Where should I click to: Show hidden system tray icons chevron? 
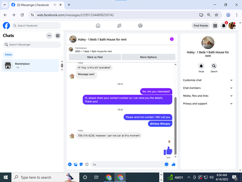coord(188,178)
